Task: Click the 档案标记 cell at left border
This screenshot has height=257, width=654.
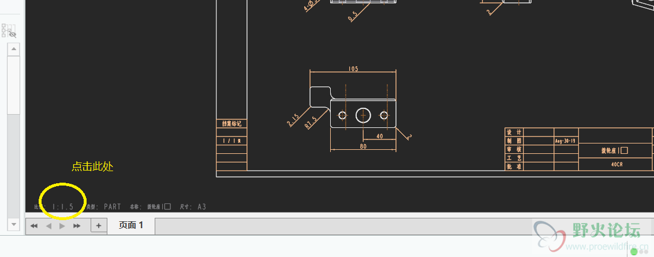Action: (231, 124)
